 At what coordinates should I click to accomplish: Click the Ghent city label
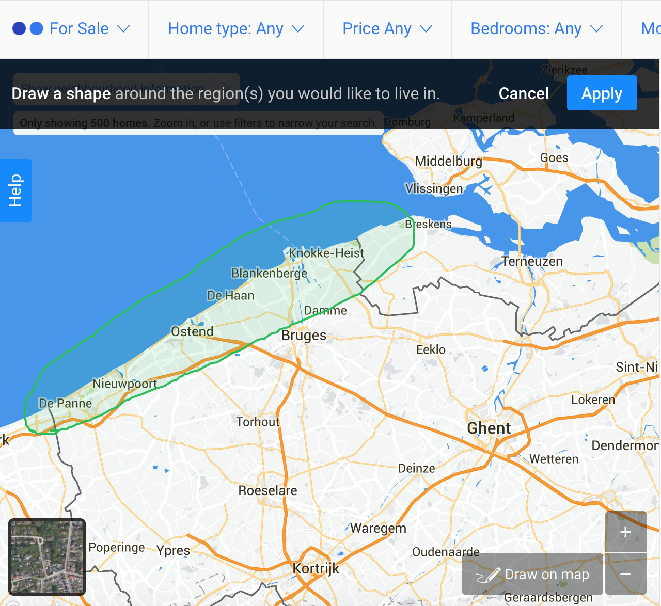pyautogui.click(x=489, y=428)
